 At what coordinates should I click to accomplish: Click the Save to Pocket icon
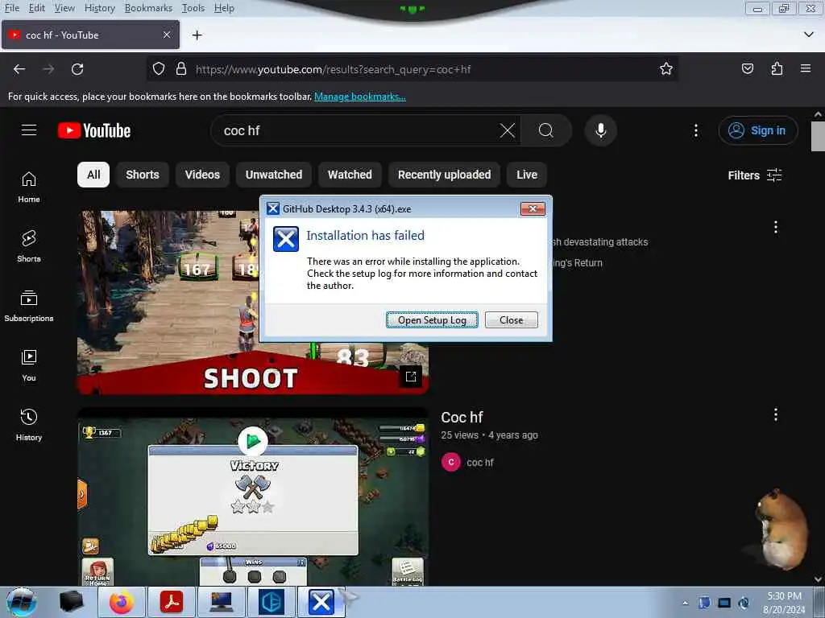tap(747, 69)
